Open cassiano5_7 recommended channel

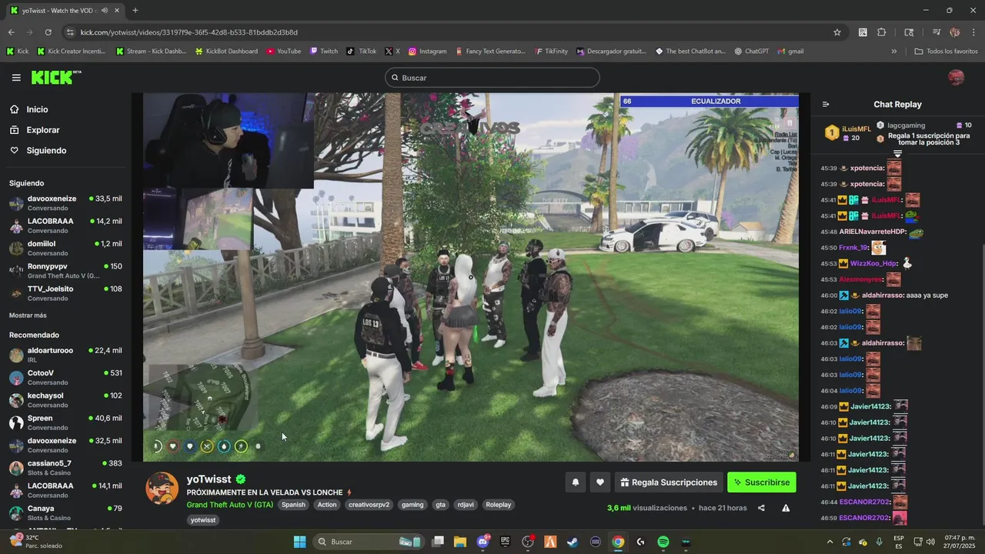click(x=65, y=468)
